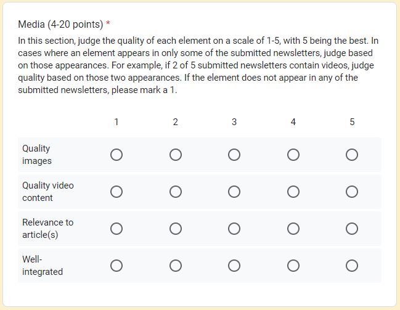This screenshot has height=310, width=400.
Task: Select 3 for Quality images
Action: click(234, 155)
